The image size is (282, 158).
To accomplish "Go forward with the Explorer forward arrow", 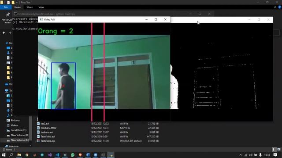I will click(x=10, y=33).
